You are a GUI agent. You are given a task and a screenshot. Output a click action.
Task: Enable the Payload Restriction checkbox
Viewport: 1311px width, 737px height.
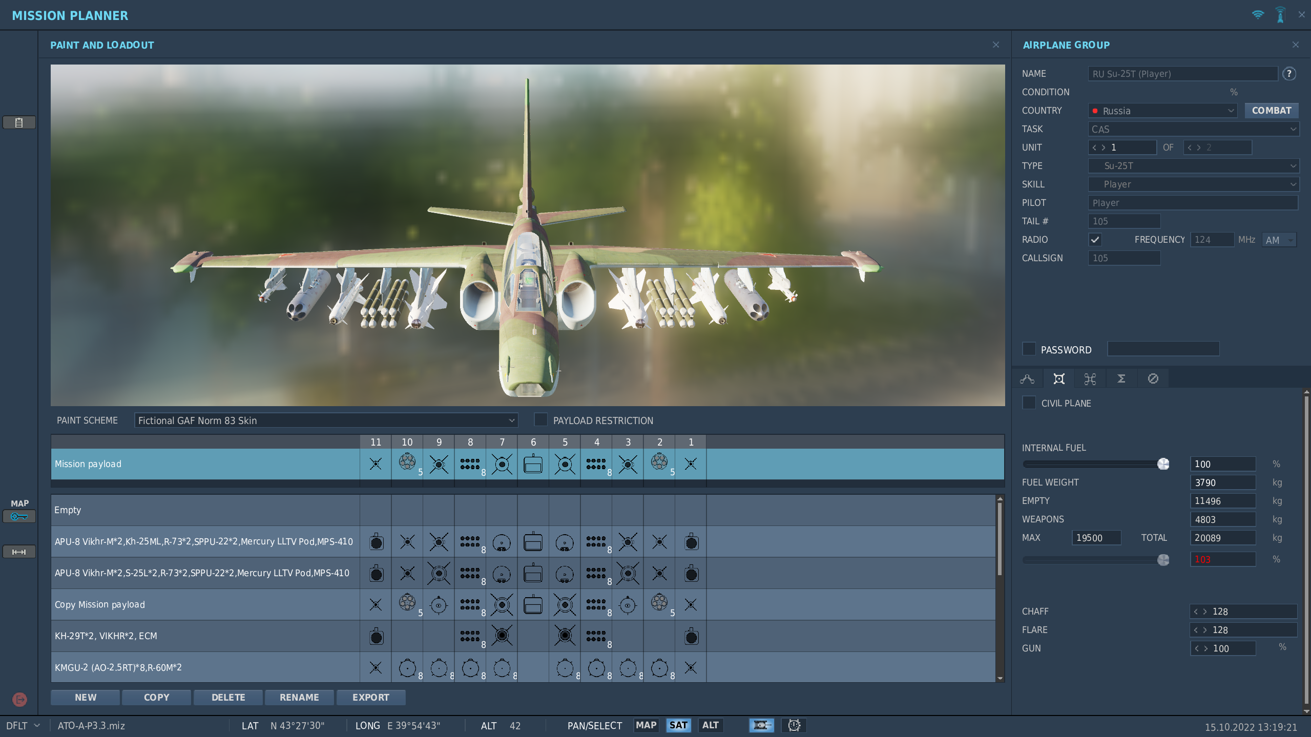click(x=540, y=420)
